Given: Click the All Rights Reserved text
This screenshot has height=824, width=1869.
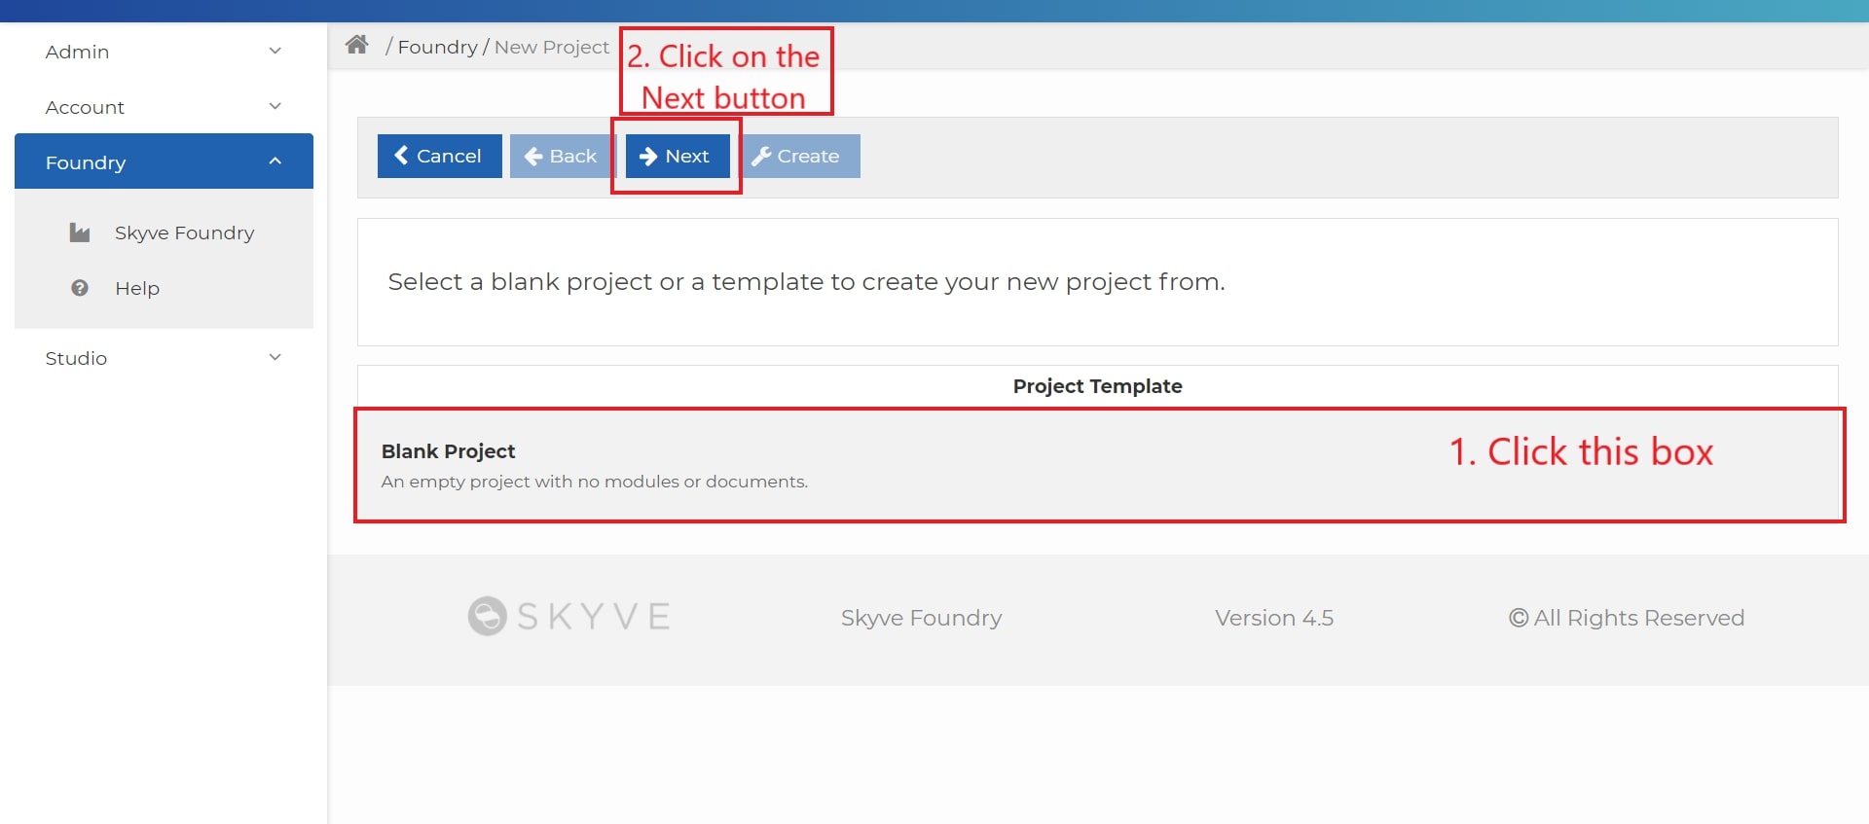Looking at the screenshot, I should 1627,618.
